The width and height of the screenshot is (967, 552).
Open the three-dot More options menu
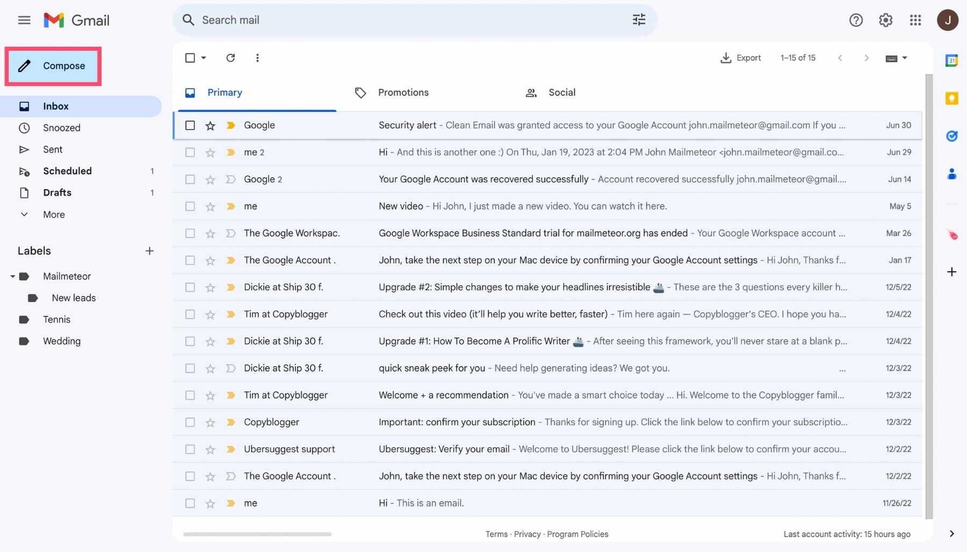pyautogui.click(x=257, y=58)
